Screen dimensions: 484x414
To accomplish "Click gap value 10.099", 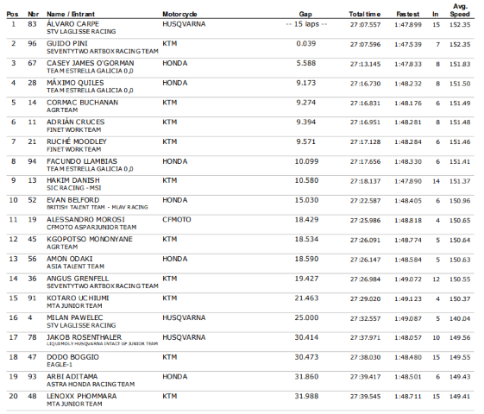I will tap(306, 161).
